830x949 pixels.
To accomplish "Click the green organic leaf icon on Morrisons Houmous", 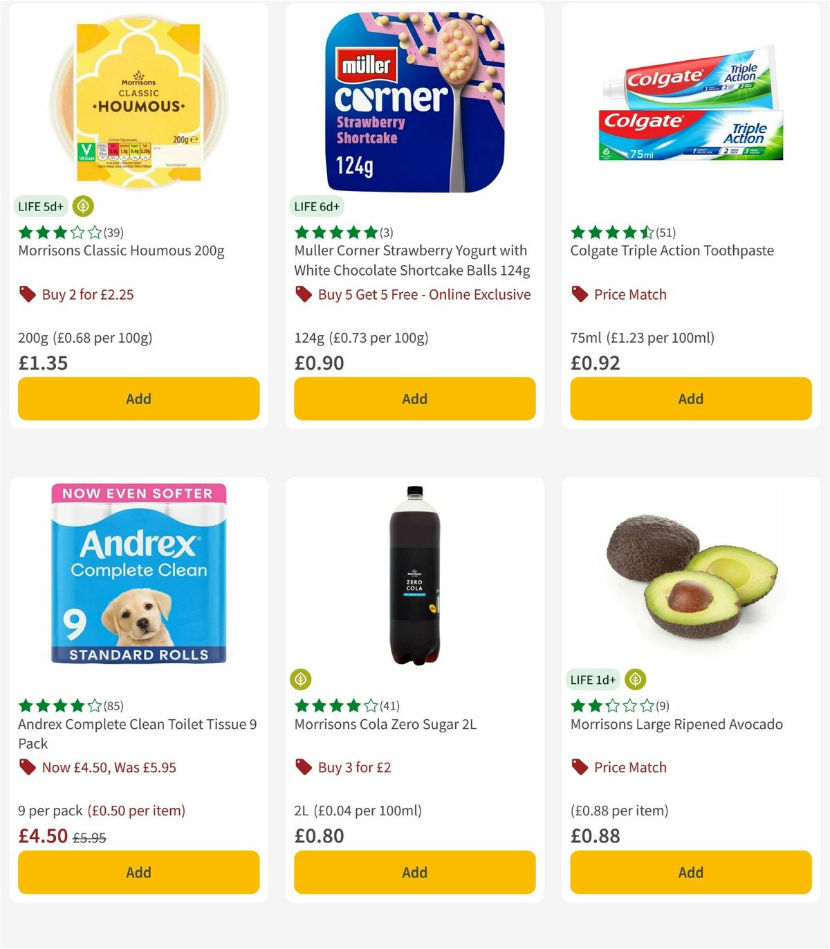I will tap(83, 206).
